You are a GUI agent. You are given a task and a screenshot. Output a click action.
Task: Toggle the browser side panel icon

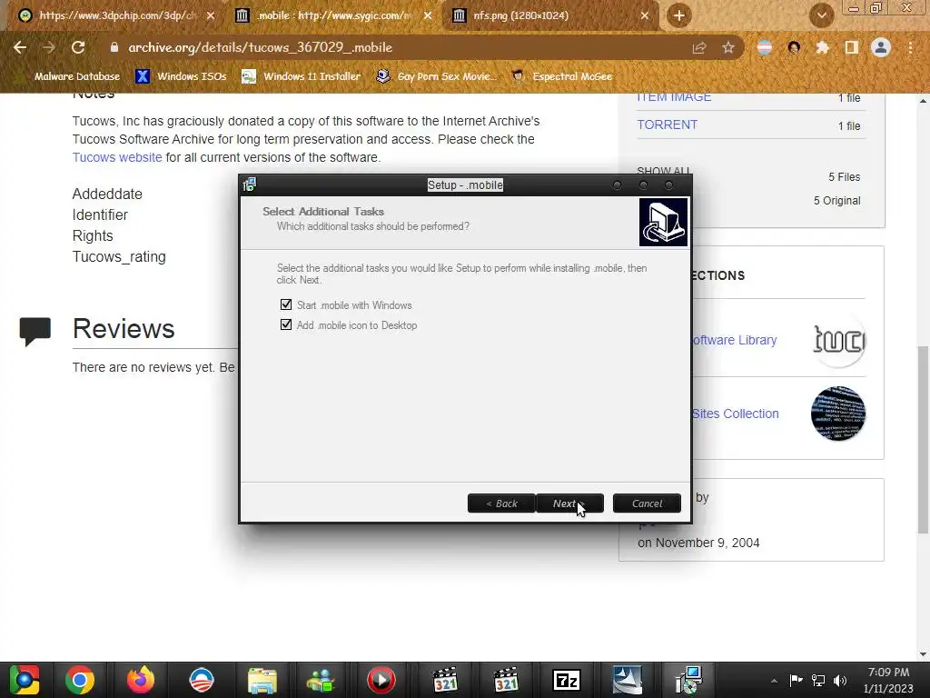click(x=852, y=47)
